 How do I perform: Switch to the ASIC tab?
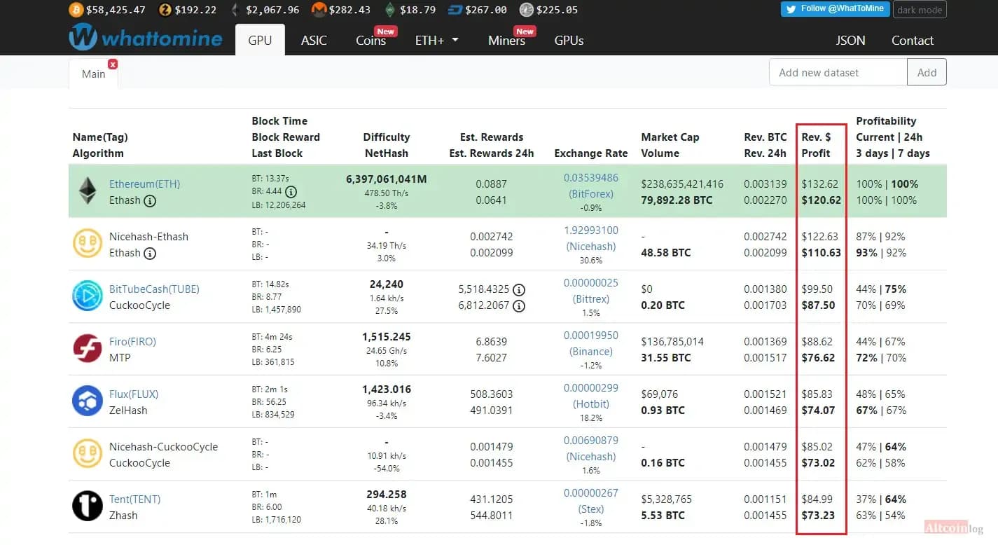[314, 40]
